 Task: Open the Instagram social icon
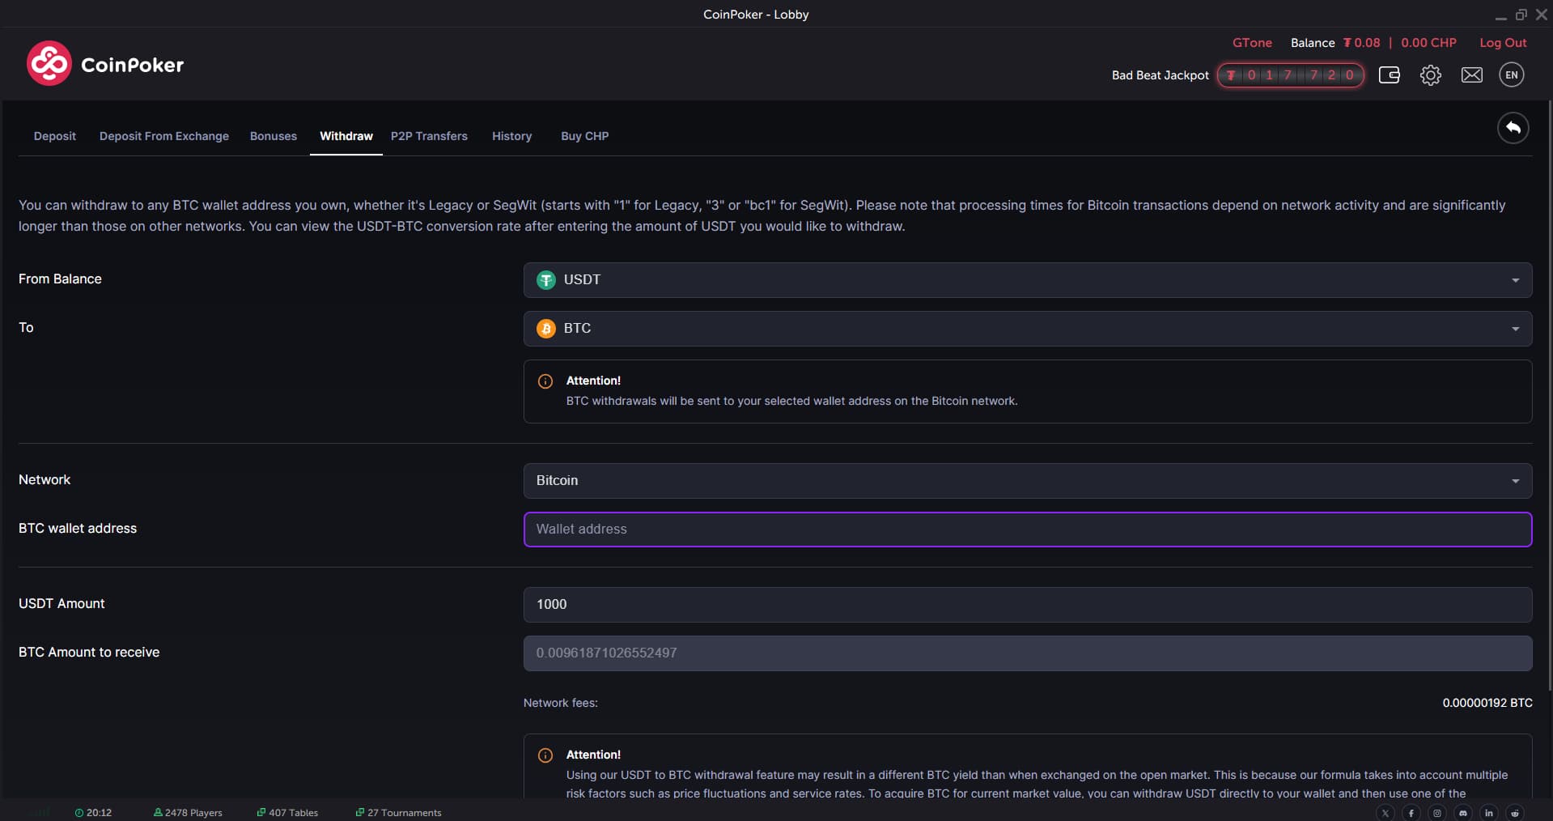pos(1437,813)
